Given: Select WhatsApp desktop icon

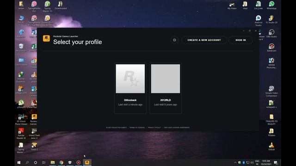Looking at the screenshot, I should point(271,5).
